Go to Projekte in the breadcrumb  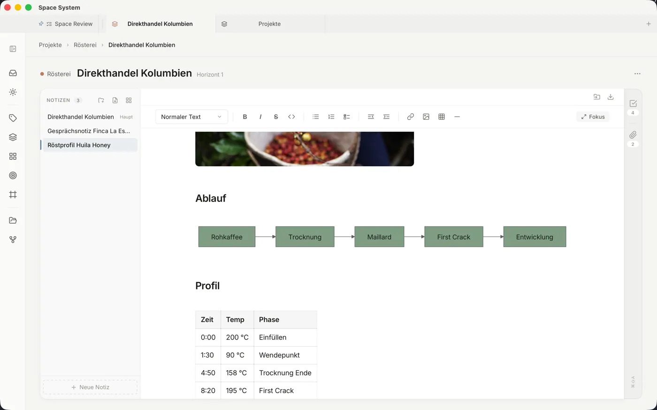(x=50, y=45)
